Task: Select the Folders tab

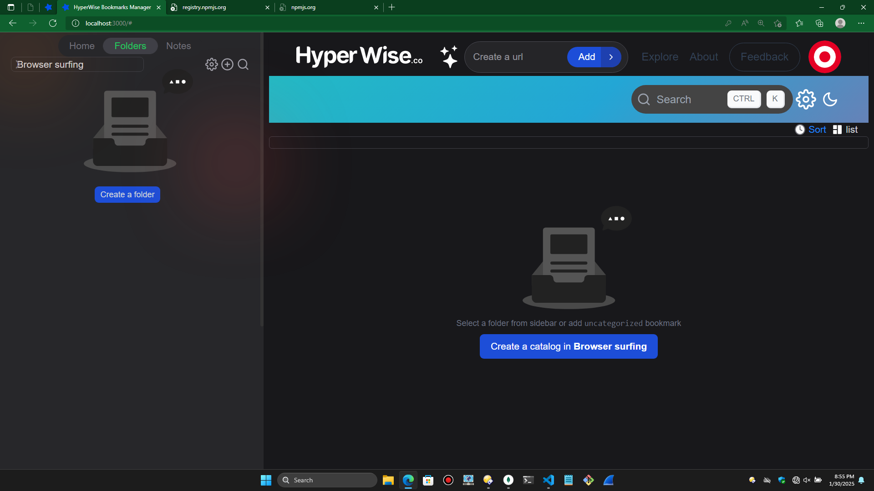Action: click(x=130, y=46)
